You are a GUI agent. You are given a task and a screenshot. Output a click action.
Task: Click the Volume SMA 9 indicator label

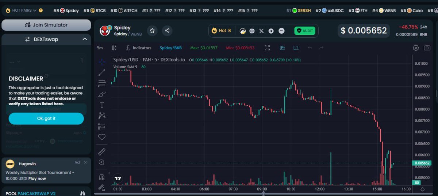pyautogui.click(x=125, y=67)
